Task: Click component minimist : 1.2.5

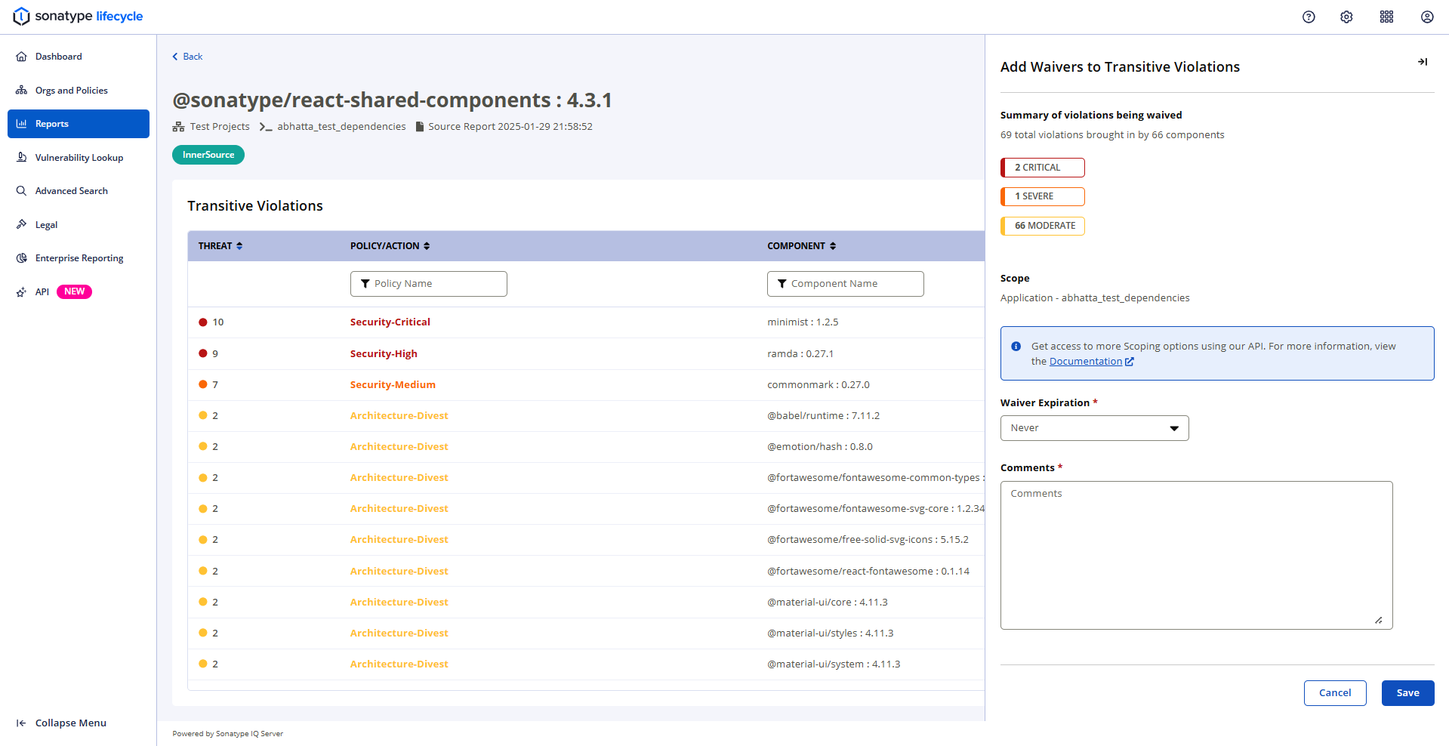Action: coord(803,322)
